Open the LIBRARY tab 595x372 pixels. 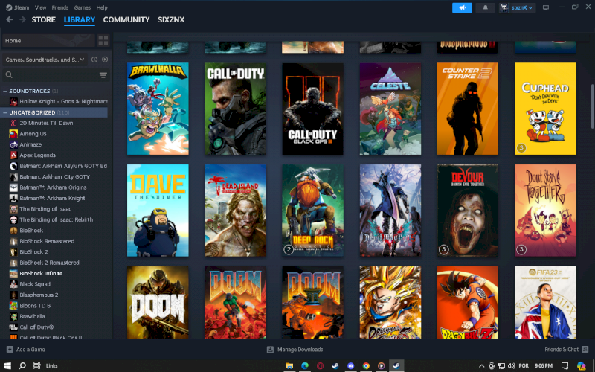(x=80, y=20)
